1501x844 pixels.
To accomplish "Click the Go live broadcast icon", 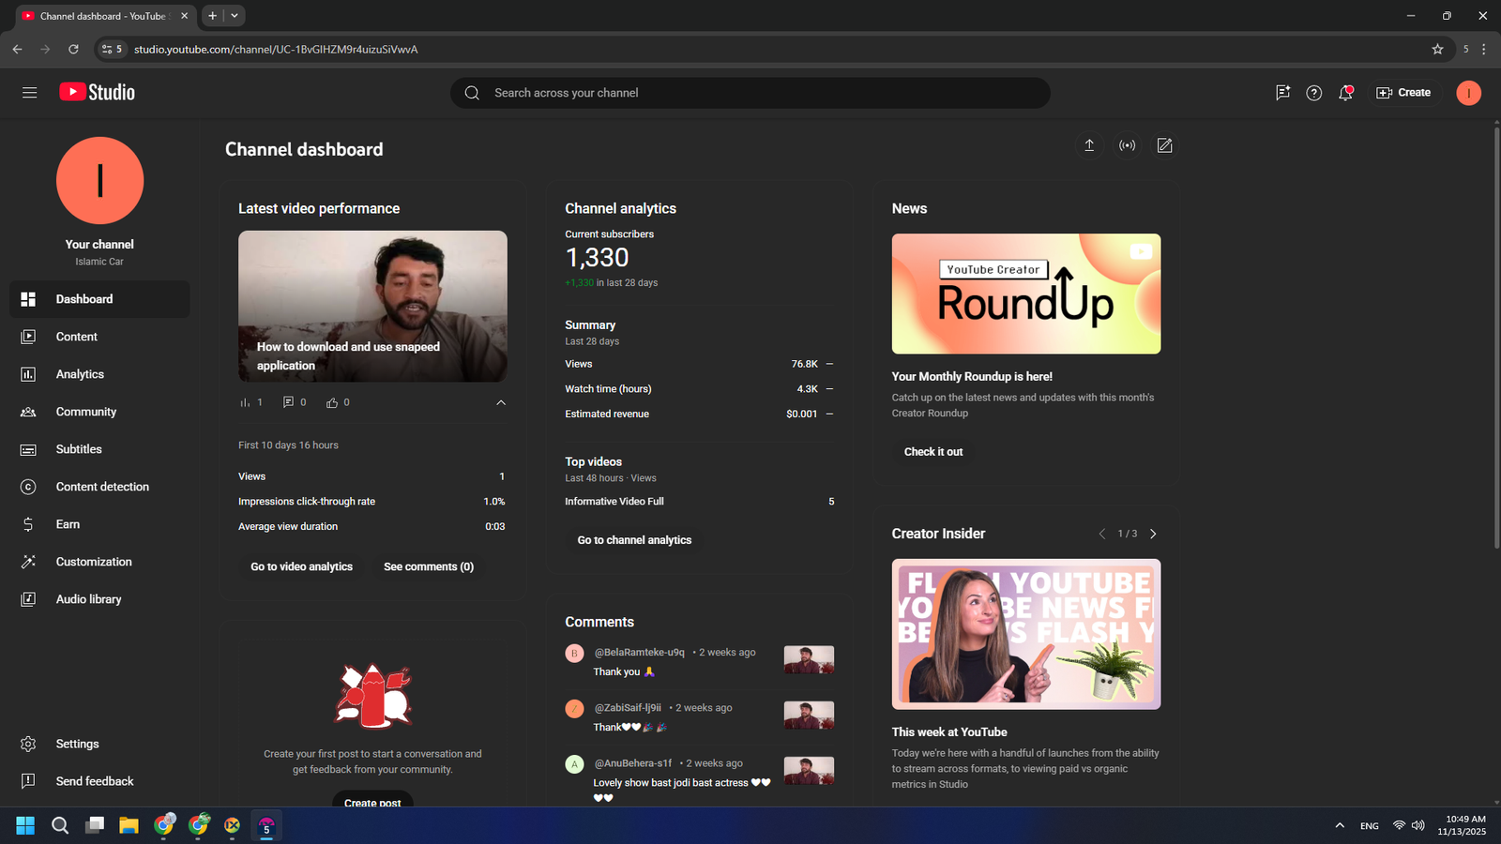I will (1127, 145).
